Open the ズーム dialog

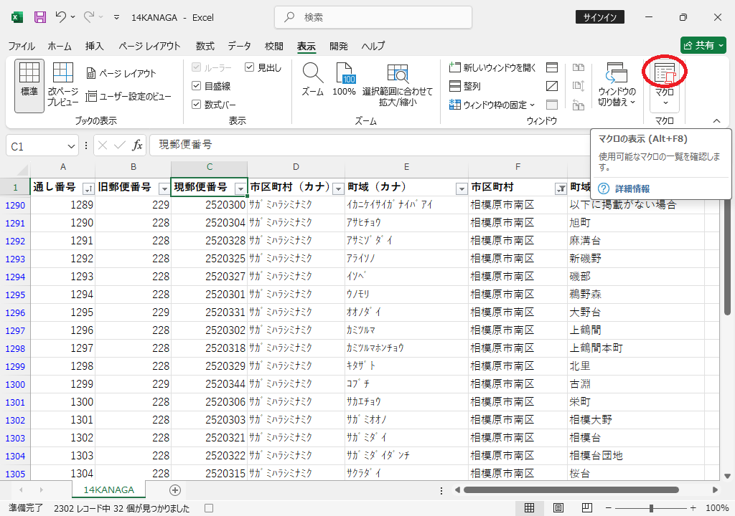[x=313, y=80]
